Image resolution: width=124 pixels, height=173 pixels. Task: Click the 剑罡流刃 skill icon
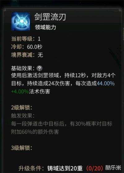click(x=20, y=21)
